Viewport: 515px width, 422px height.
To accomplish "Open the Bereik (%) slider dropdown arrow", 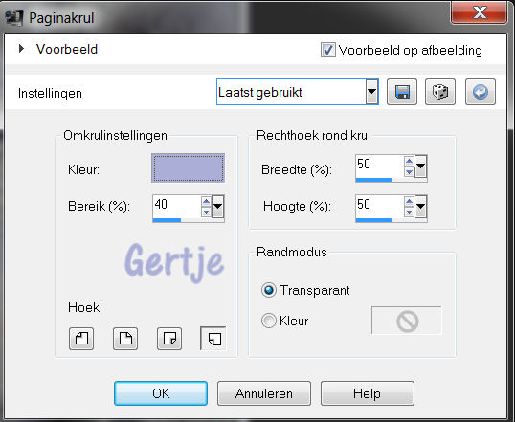I will pos(218,207).
